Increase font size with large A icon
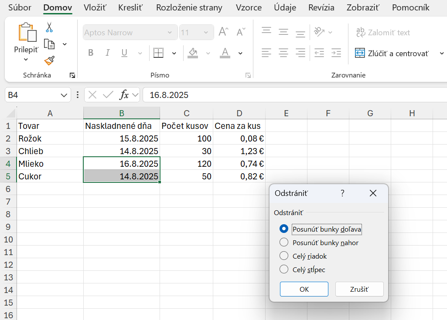The image size is (447, 320). (223, 32)
